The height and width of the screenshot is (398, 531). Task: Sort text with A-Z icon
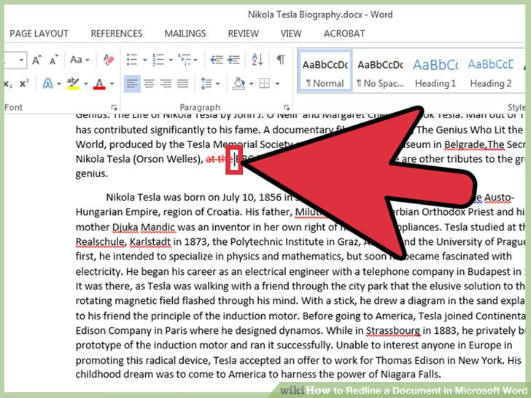pos(257,60)
